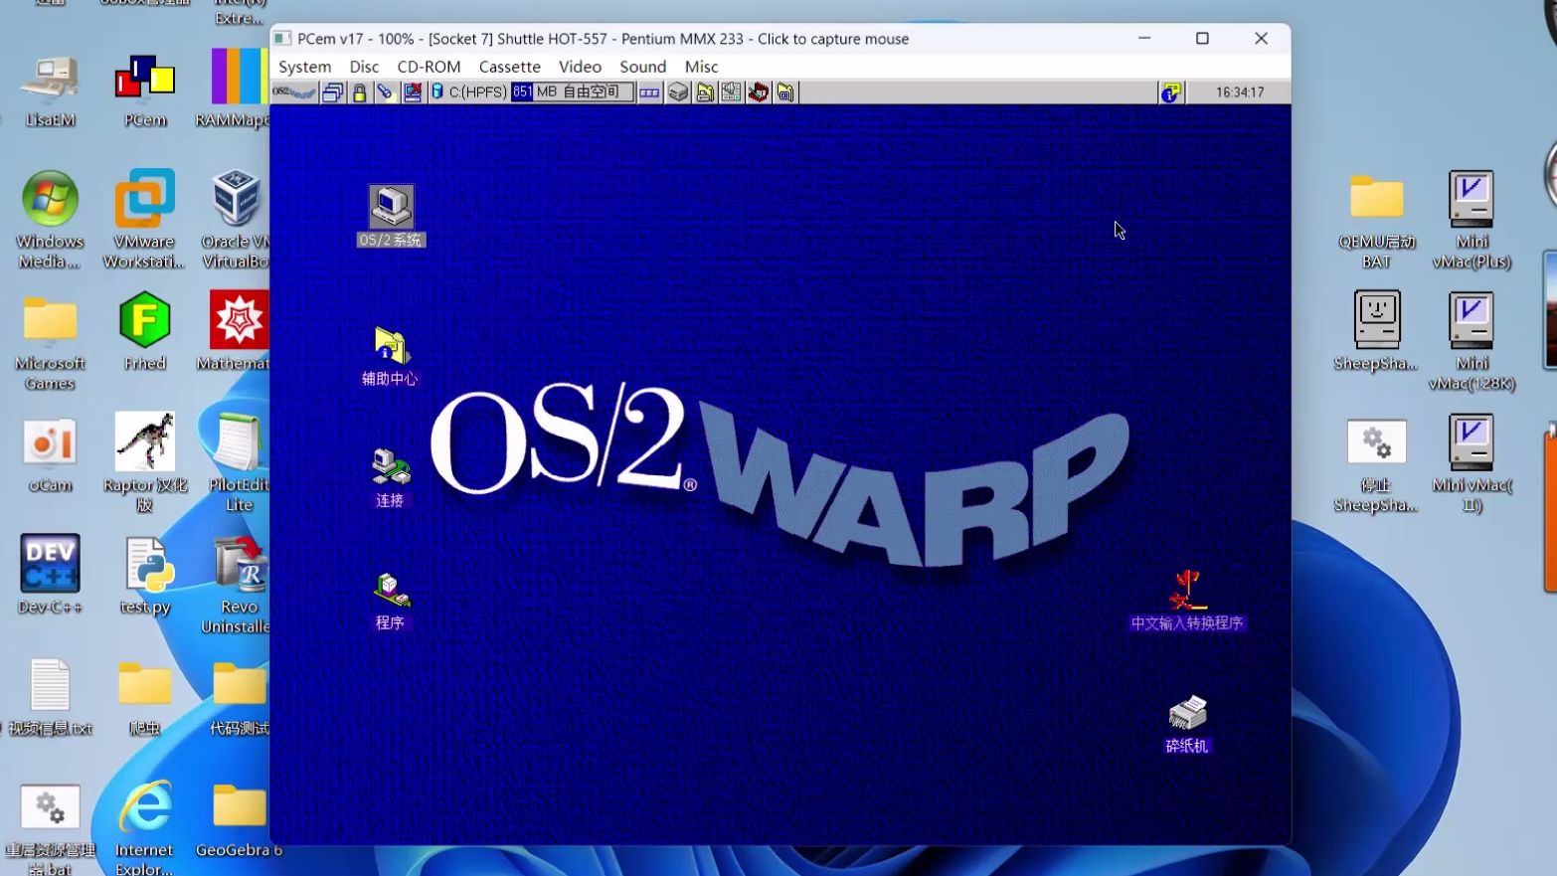This screenshot has height=876, width=1557.
Task: Select the Microsoft Games folder
Action: (50, 343)
